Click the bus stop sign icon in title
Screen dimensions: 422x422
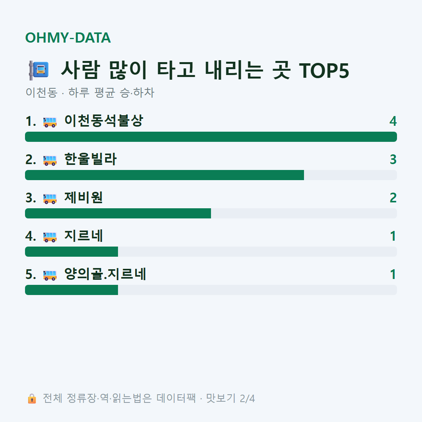[39, 70]
